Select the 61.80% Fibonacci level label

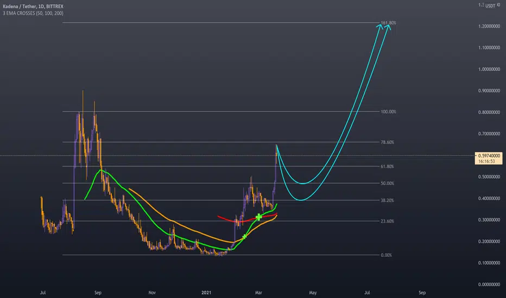pos(388,166)
